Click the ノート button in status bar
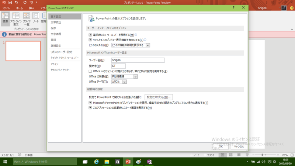295x166 pixels. 195,155
